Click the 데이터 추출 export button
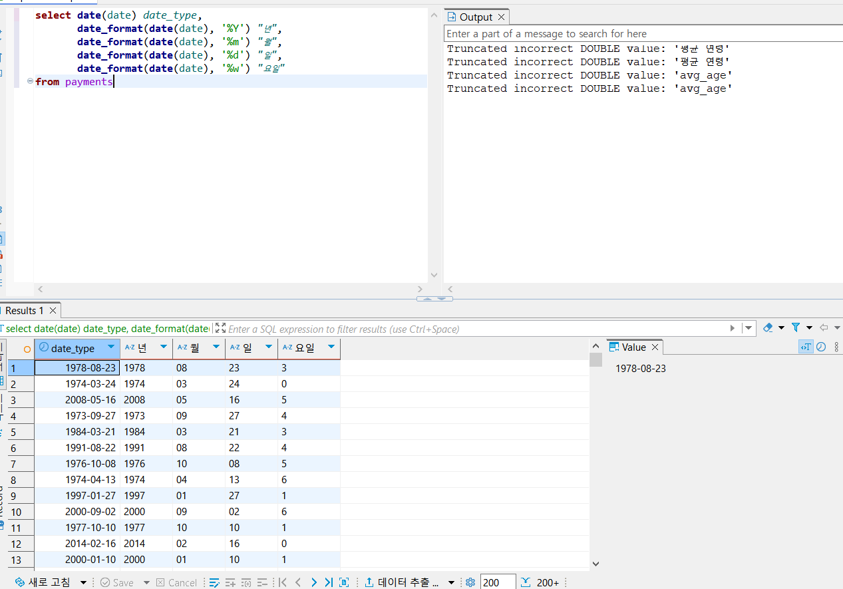 pyautogui.click(x=402, y=582)
